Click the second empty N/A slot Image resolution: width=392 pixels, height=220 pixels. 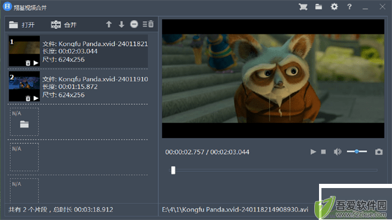[24, 157]
